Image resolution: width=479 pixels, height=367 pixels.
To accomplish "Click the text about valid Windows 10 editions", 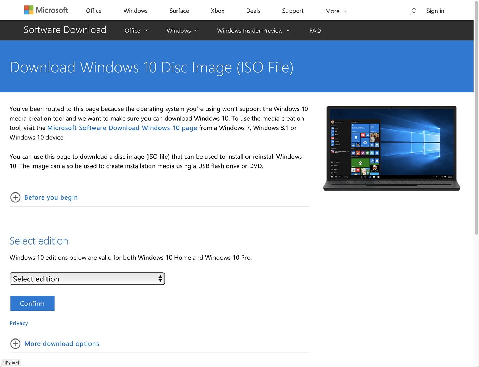I will tap(131, 258).
